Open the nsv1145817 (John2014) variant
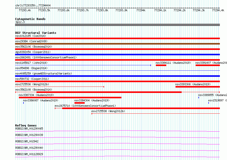Image resolution: width=227 pixels, height=160 pixels. [x=31, y=63]
